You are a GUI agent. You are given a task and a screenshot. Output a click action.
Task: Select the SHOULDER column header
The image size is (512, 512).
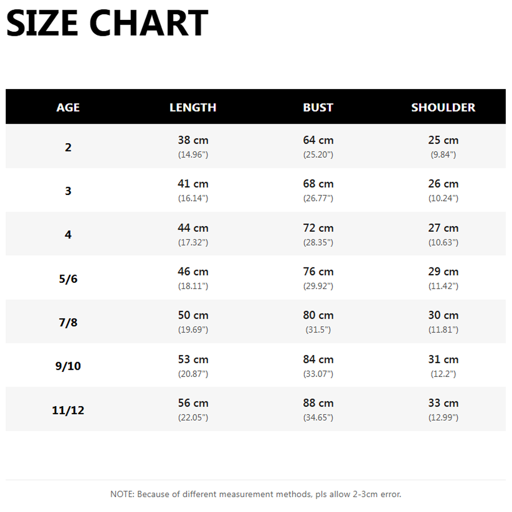pos(443,107)
